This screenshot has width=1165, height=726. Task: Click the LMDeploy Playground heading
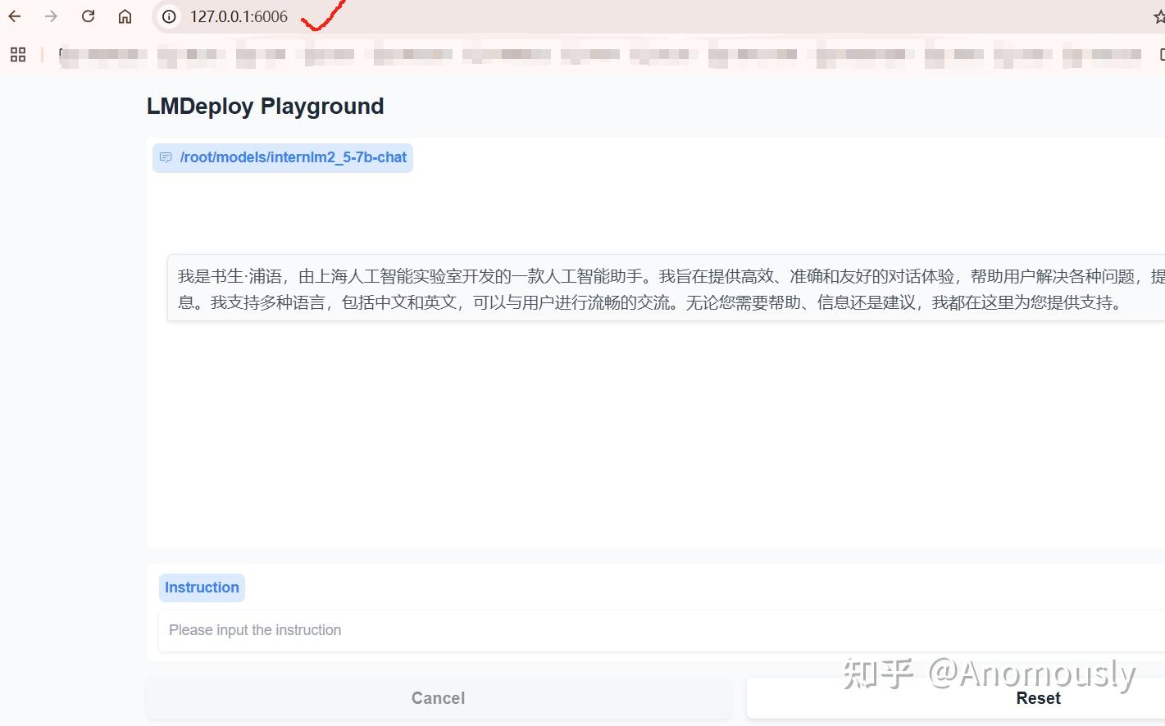pos(265,106)
